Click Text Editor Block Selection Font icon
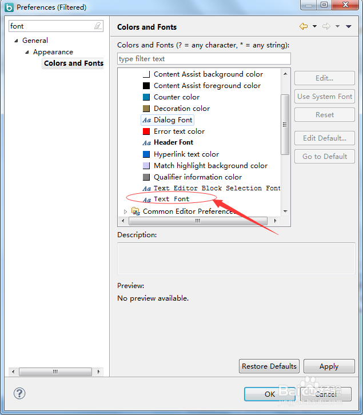Screen dimensions: 363x415 [147, 189]
